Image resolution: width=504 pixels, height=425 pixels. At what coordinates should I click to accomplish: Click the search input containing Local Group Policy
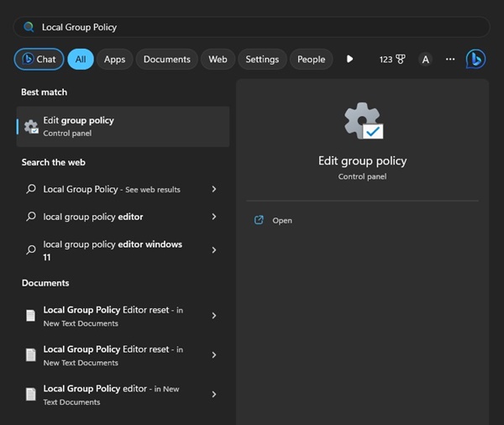[252, 28]
